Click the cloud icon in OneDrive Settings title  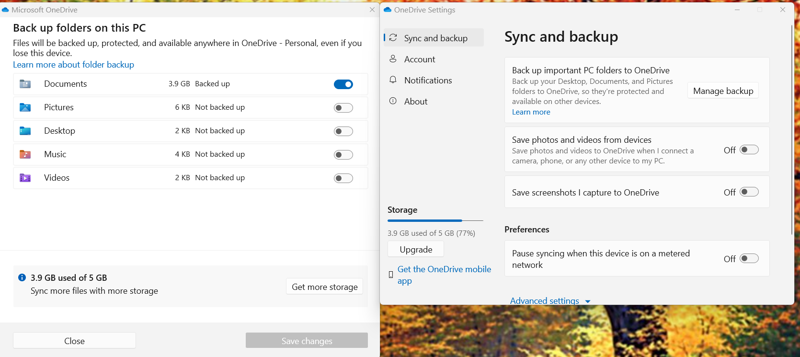pos(388,10)
